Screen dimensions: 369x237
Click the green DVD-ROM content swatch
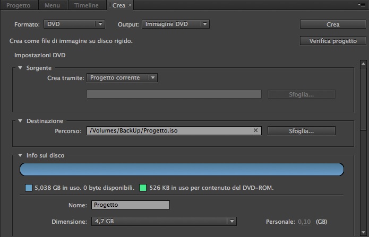click(x=143, y=188)
